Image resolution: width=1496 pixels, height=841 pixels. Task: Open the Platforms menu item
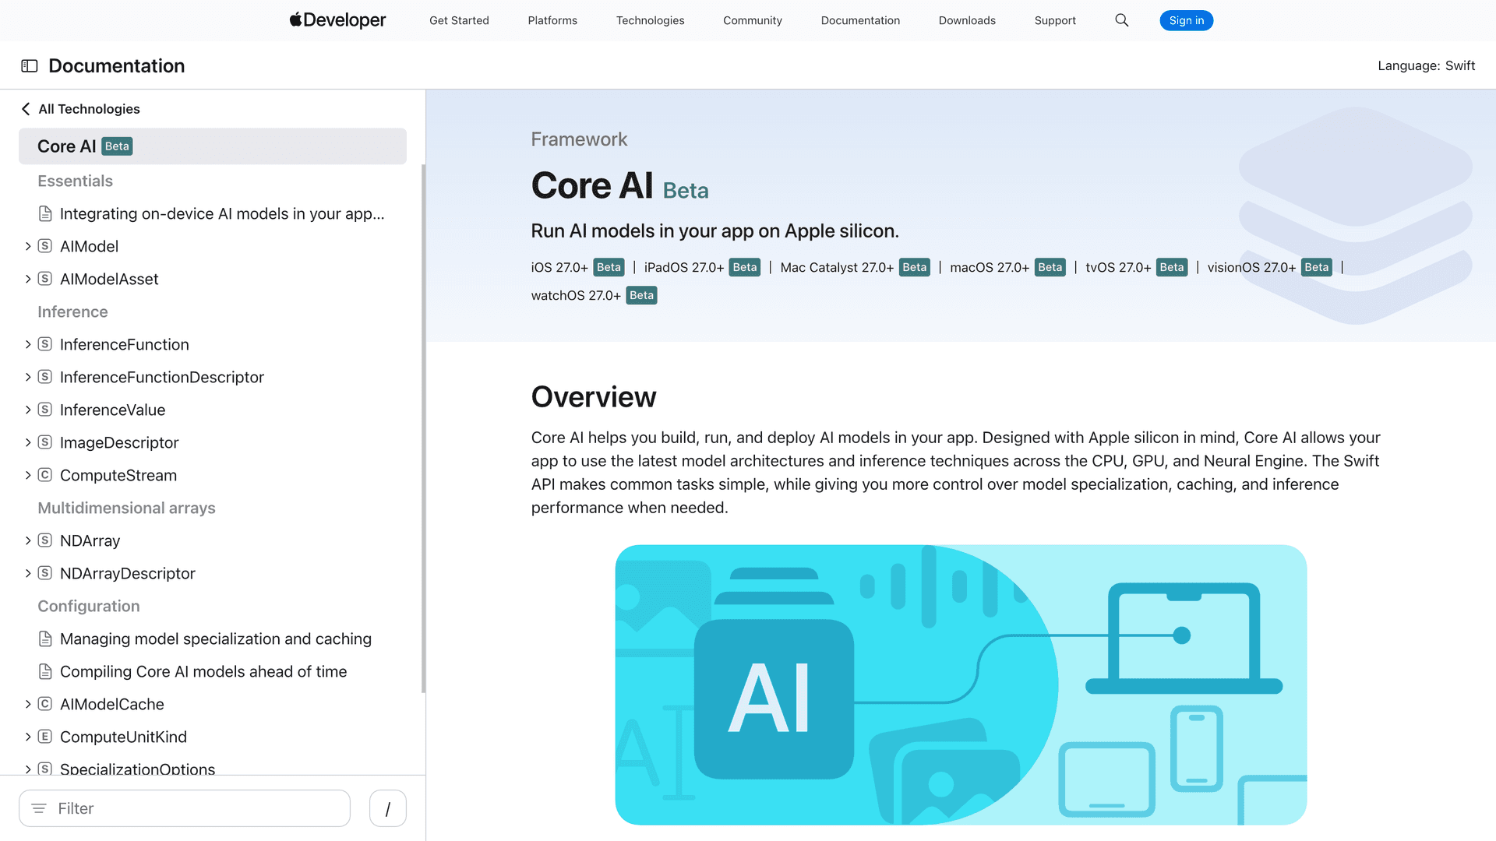click(552, 20)
